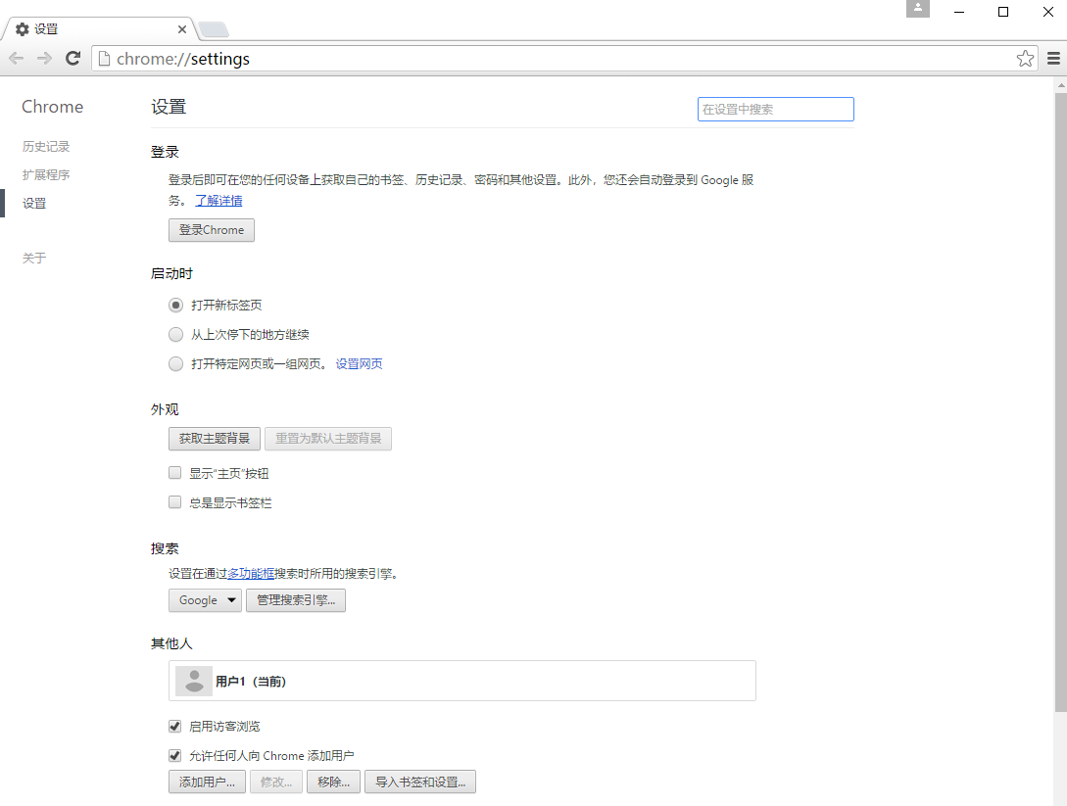Click the bookmark star in address bar

1025,58
